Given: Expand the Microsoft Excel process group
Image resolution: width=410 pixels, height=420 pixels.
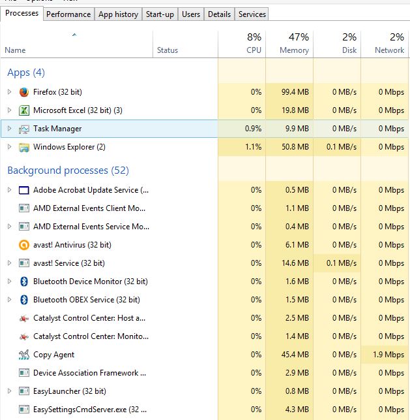Looking at the screenshot, I should point(9,110).
